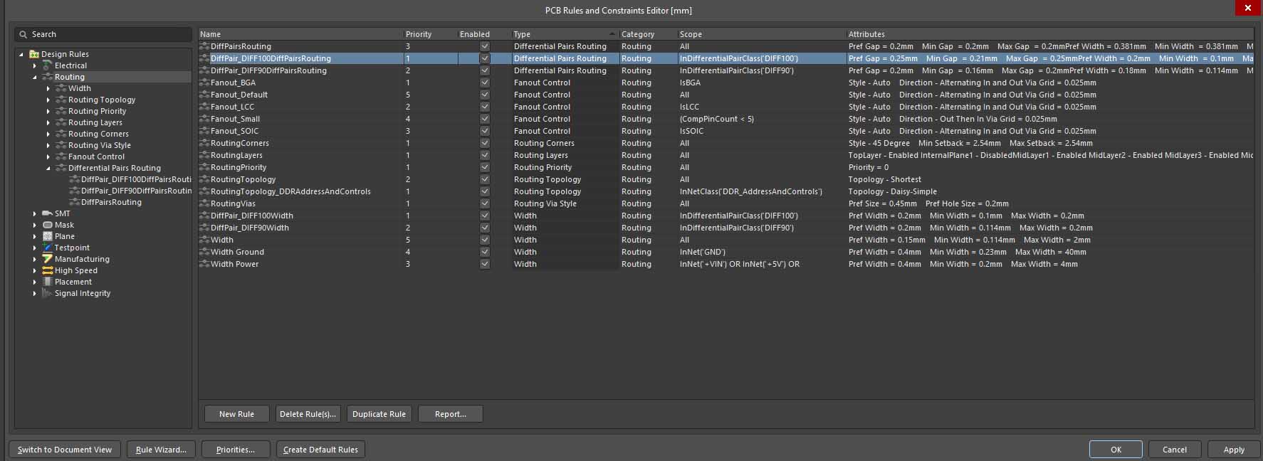1263x461 pixels.
Task: Click the High Speed category icon
Action: coord(48,270)
